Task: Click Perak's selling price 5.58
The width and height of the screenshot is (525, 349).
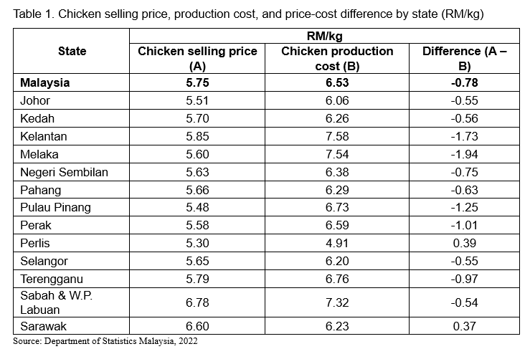Action: (197, 226)
